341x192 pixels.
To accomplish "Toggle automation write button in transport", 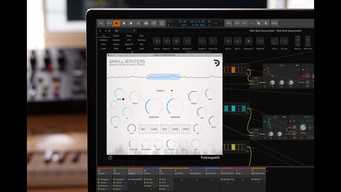I will 138,23.
